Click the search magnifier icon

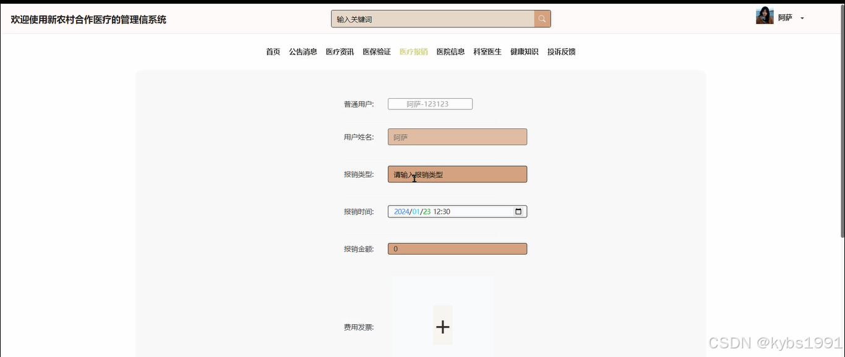point(543,19)
